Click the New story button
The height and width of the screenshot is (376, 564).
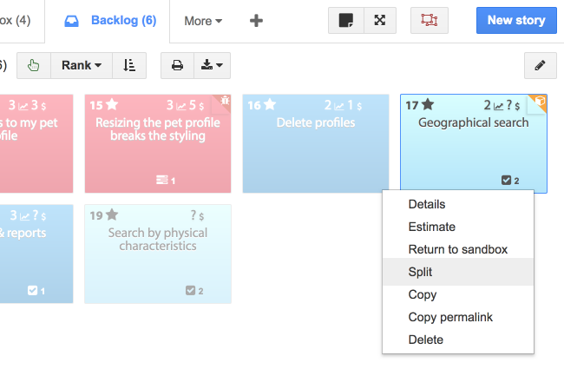pyautogui.click(x=516, y=21)
